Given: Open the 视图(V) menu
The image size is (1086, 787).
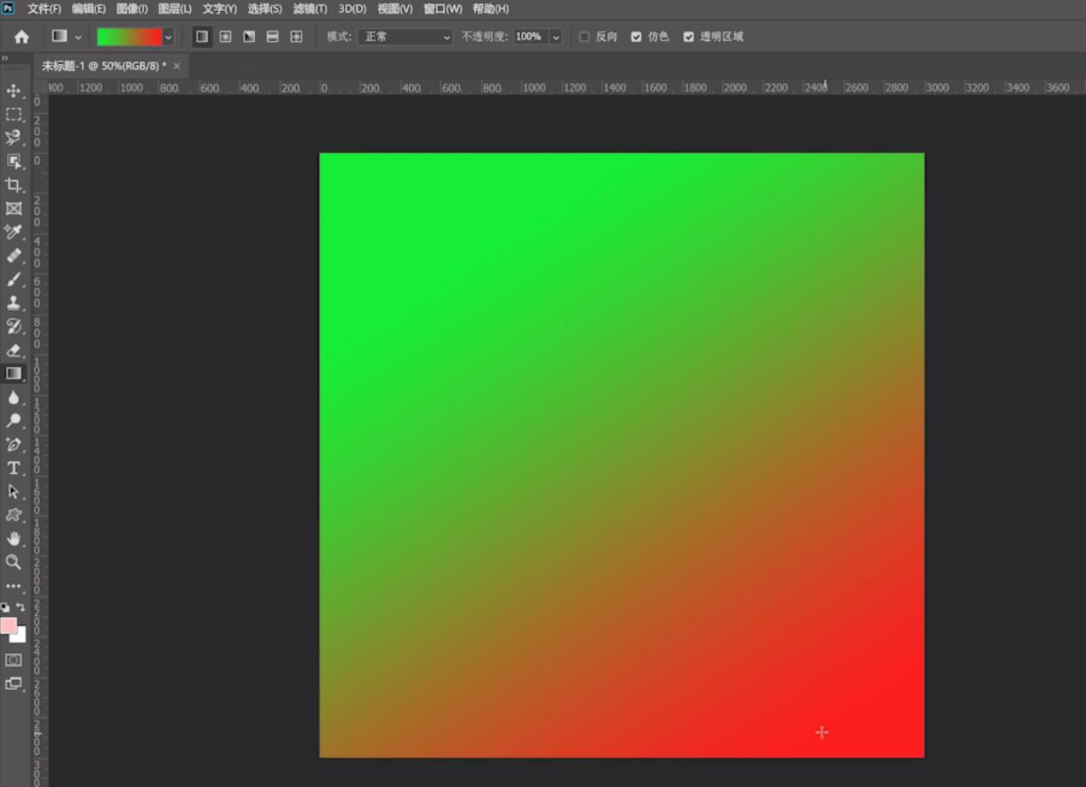Looking at the screenshot, I should 395,9.
